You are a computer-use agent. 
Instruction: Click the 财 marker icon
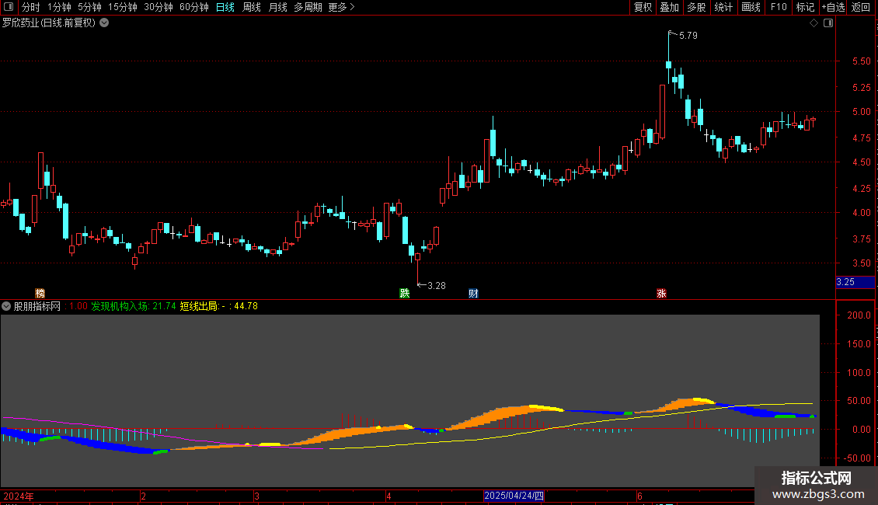[473, 294]
